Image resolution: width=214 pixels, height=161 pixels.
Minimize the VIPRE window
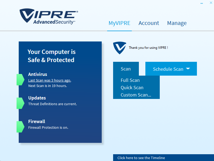(x=202, y=3)
